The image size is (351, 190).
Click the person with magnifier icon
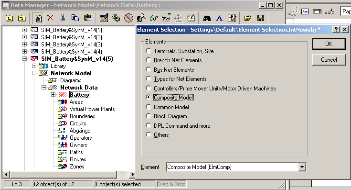[141, 18]
